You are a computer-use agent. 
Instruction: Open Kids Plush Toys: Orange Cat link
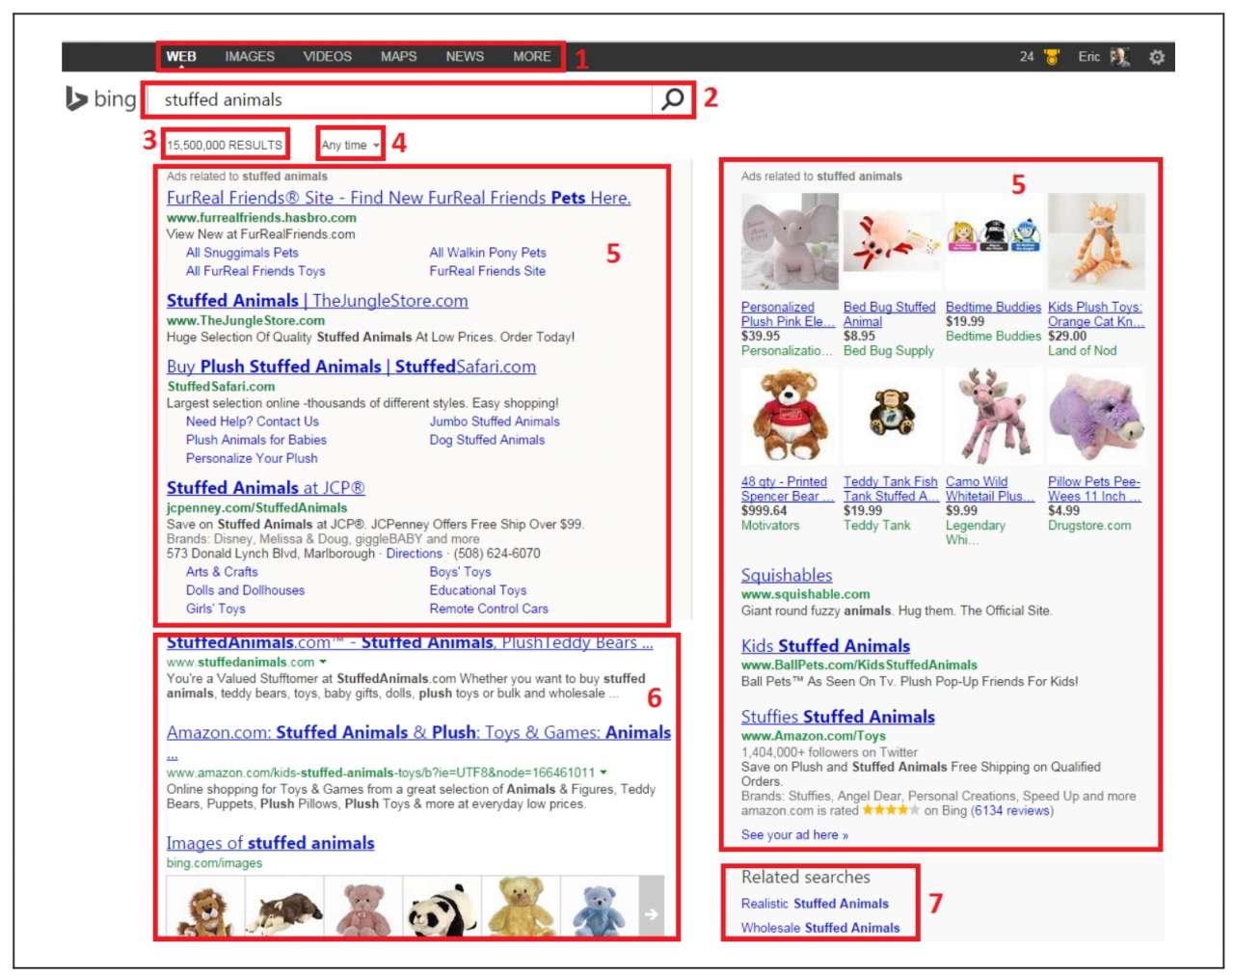[x=1096, y=314]
